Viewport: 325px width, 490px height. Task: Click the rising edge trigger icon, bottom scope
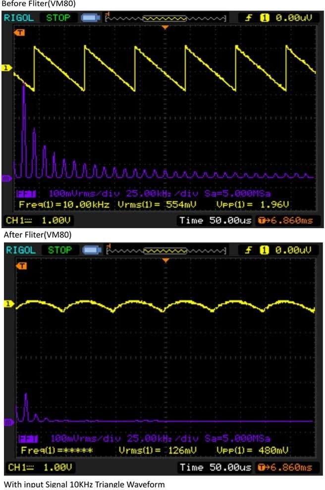(x=248, y=250)
